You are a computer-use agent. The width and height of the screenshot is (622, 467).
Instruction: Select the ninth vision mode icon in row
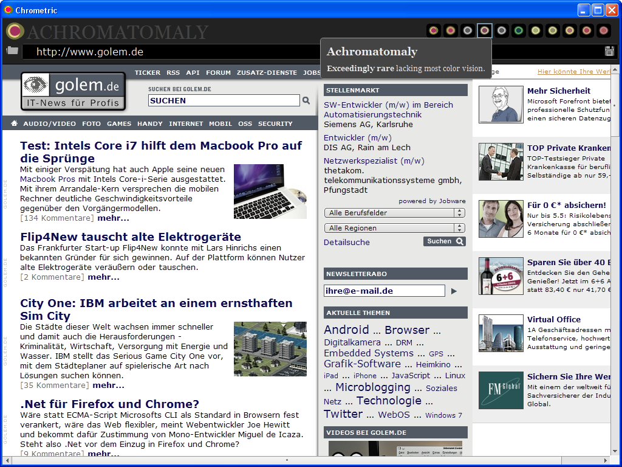click(x=570, y=30)
